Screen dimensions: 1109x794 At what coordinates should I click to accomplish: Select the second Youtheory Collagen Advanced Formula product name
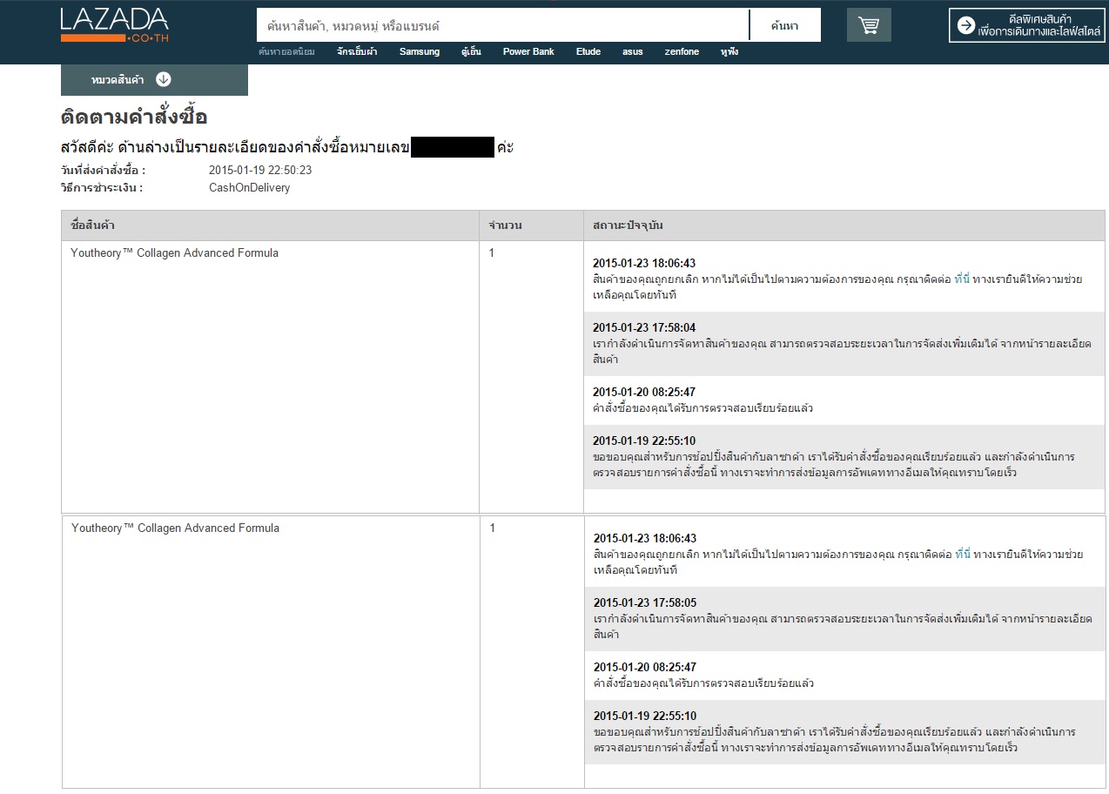(175, 528)
